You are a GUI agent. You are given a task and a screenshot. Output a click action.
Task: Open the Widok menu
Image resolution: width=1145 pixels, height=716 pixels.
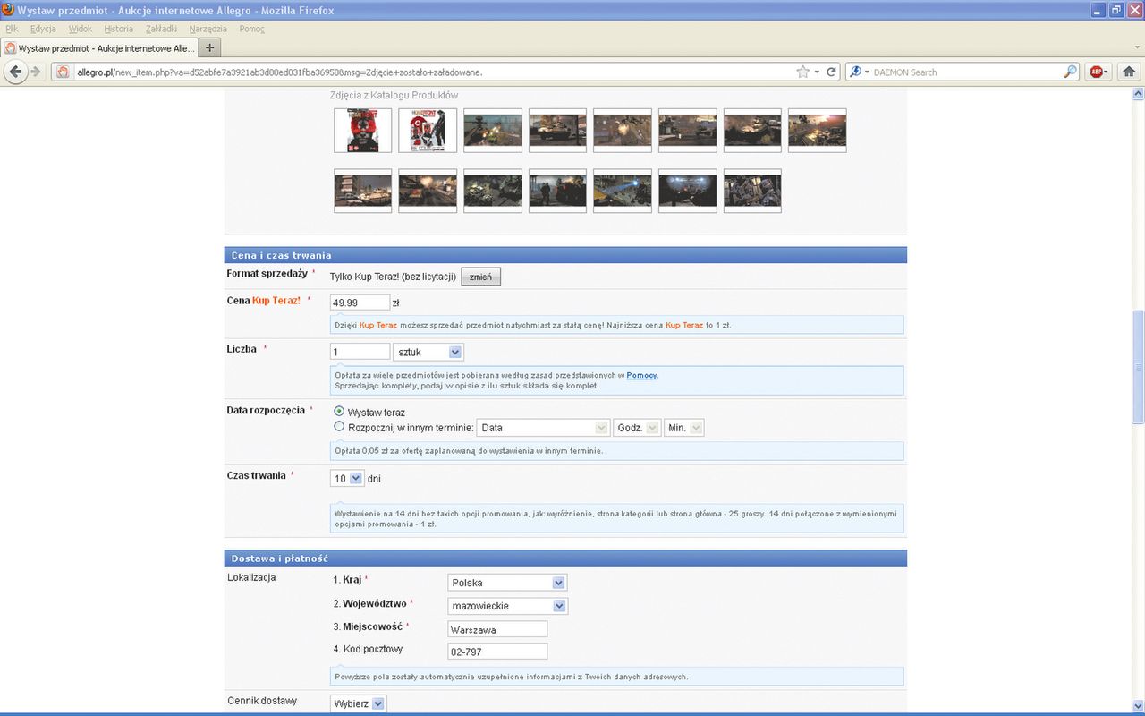click(x=80, y=29)
